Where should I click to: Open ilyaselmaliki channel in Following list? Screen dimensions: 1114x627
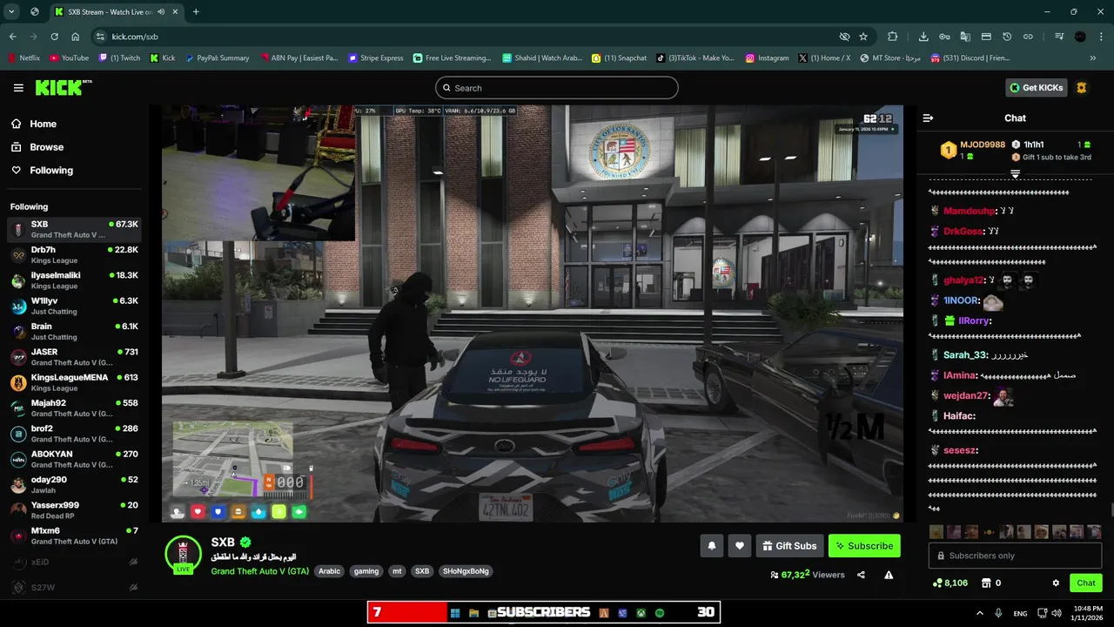click(74, 280)
